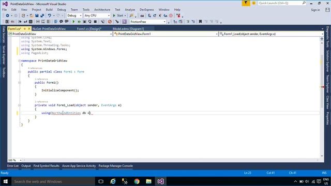Collapse the Form1 class block

19,72
